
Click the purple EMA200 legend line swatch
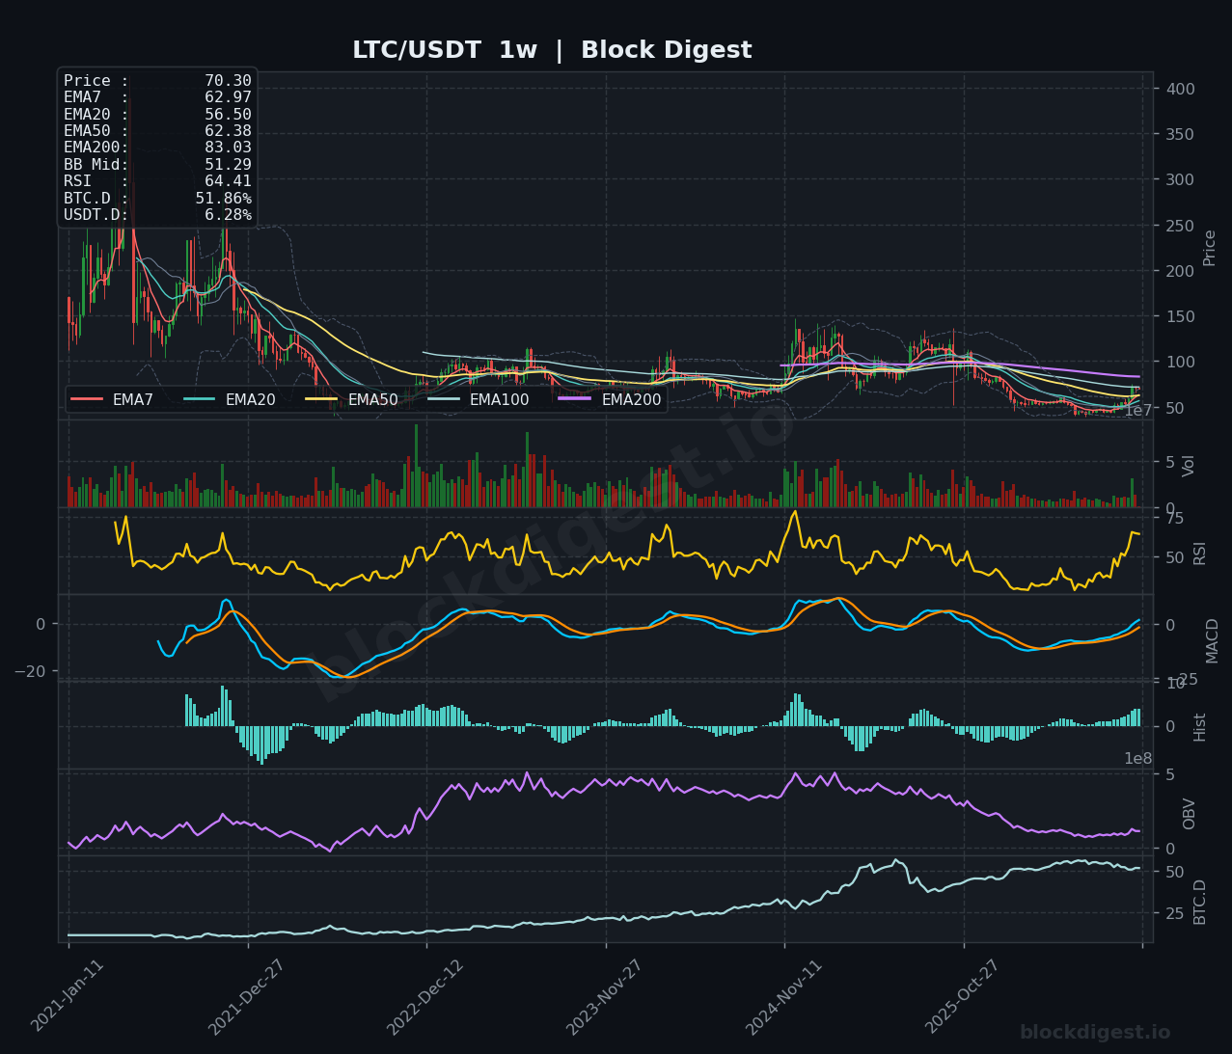(575, 399)
